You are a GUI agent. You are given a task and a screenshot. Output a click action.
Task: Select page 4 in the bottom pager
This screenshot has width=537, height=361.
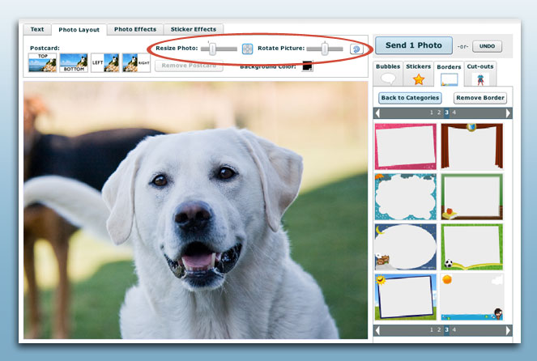tap(454, 330)
